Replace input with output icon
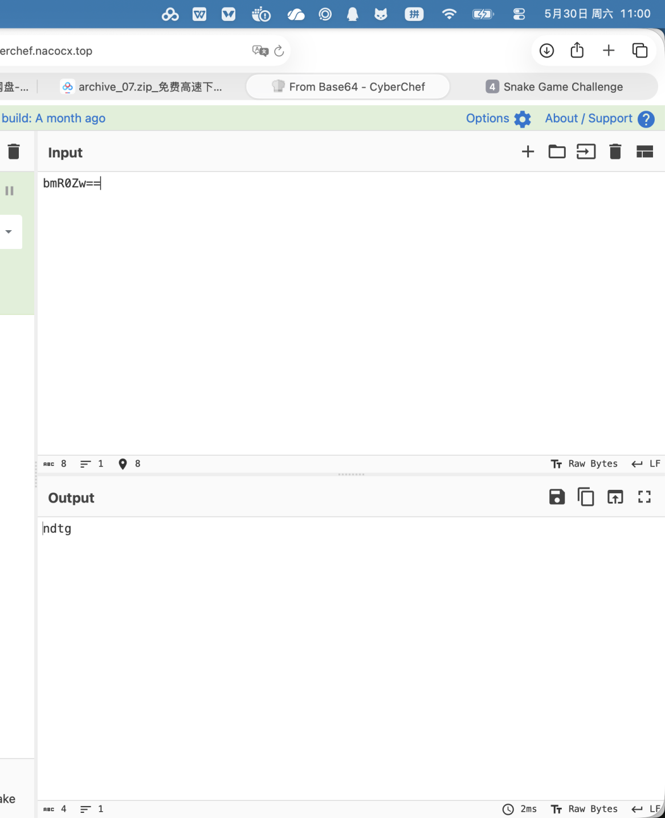The image size is (665, 818). pos(615,497)
